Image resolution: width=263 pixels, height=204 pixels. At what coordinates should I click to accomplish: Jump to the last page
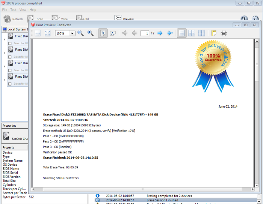pos(170,33)
